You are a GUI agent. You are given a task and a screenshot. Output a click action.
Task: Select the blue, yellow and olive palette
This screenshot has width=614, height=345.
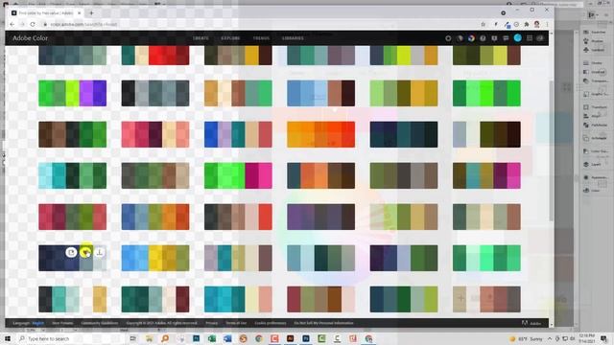pyautogui.click(x=155, y=258)
